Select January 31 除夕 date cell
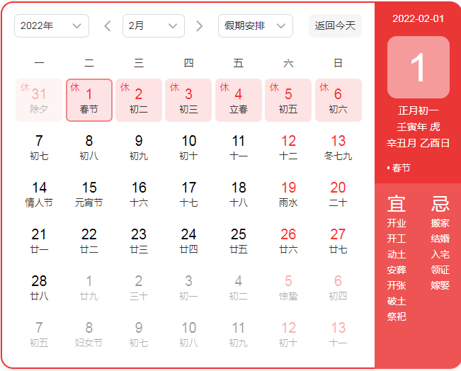Screen dimensions: 461x371 tap(39, 100)
